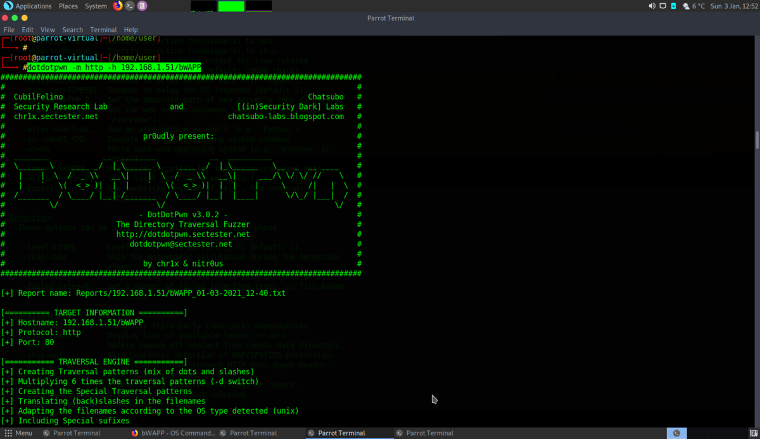Click the 'chr1x.sectester.net' text
Viewport: 760px width, 439px height.
56,117
